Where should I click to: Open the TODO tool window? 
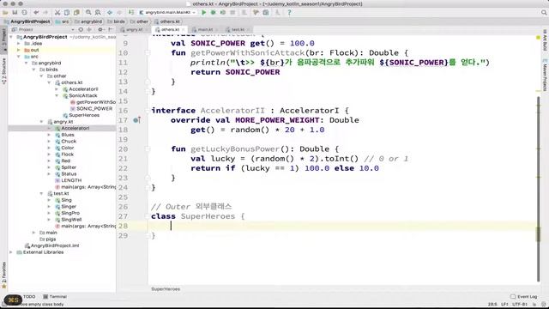pos(29,297)
